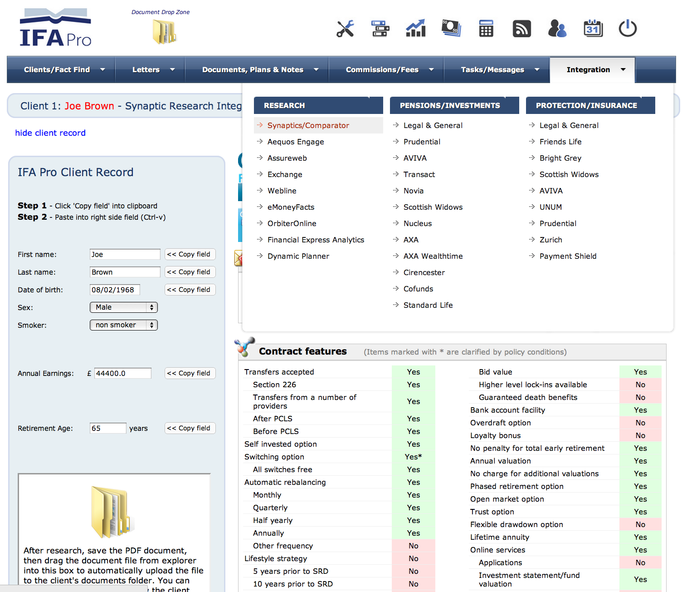Open Financial Express Analytics
Screen dimensions: 682x592
[316, 240]
